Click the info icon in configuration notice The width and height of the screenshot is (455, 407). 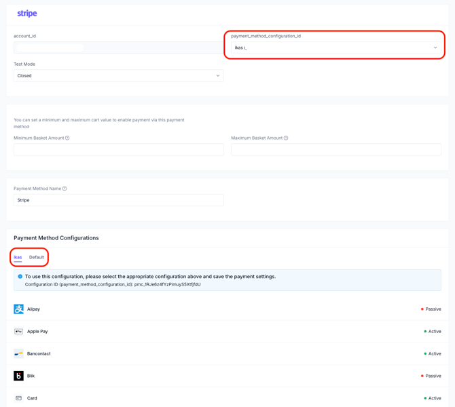click(20, 277)
